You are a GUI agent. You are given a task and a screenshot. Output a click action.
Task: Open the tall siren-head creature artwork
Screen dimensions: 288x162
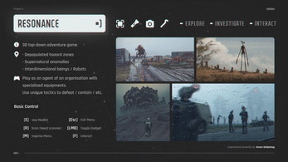coord(235,60)
